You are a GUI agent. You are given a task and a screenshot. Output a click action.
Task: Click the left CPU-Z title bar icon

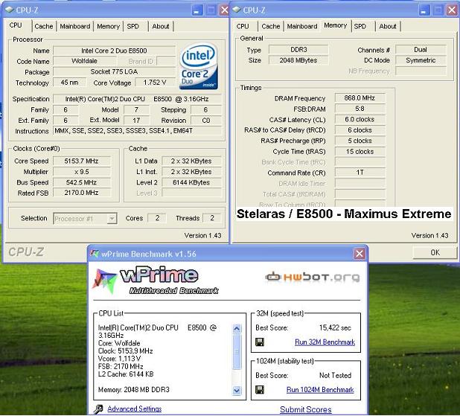10,10
